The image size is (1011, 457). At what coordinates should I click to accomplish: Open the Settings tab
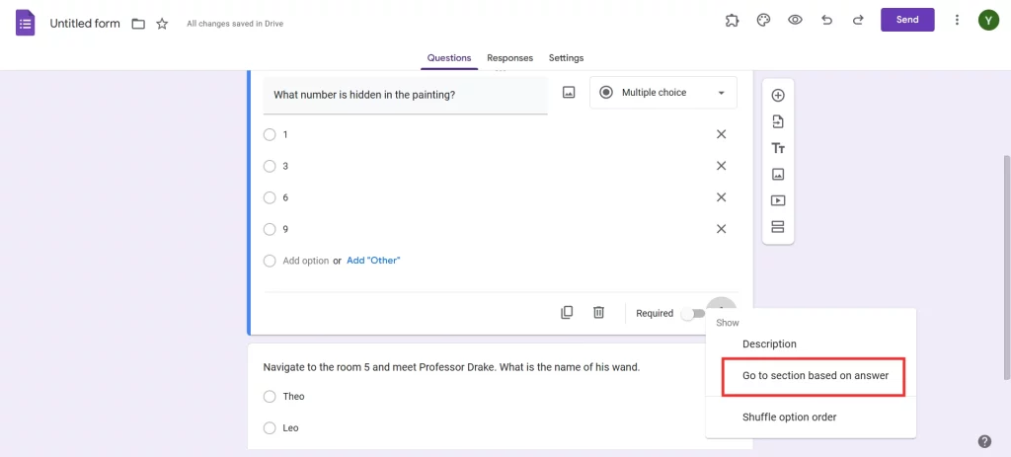pyautogui.click(x=566, y=58)
